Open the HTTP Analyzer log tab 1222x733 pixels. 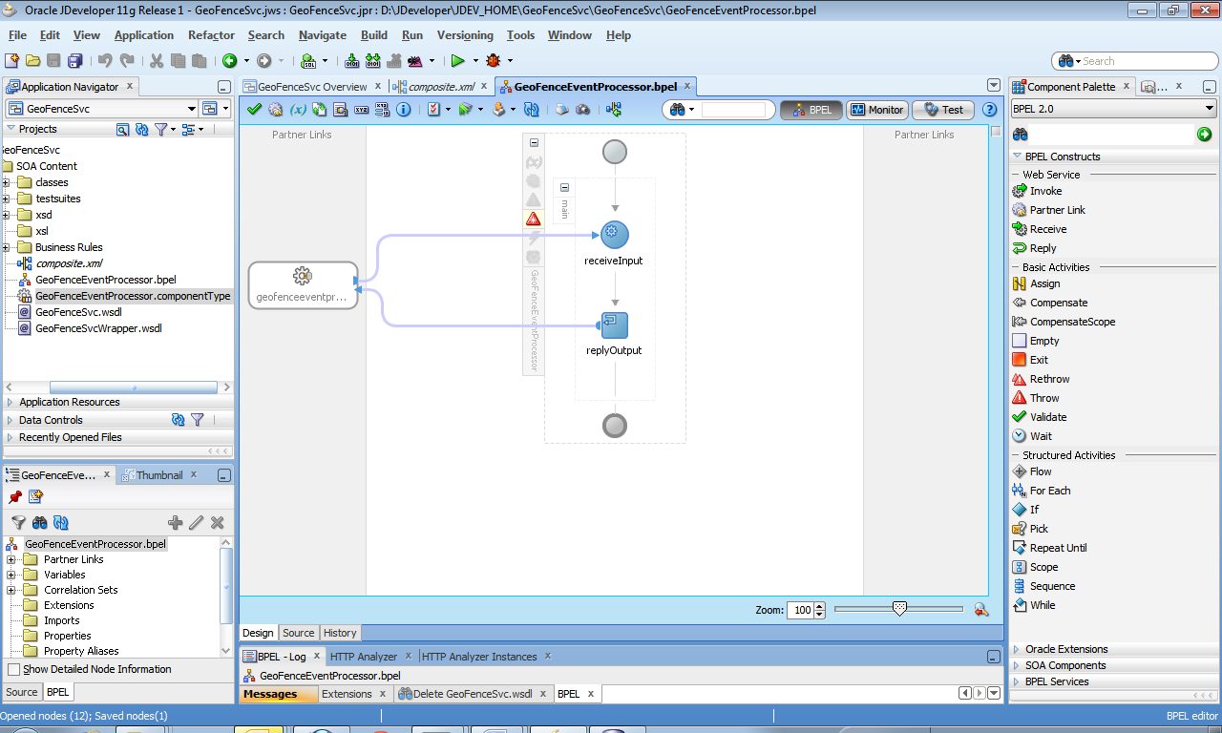pos(363,657)
